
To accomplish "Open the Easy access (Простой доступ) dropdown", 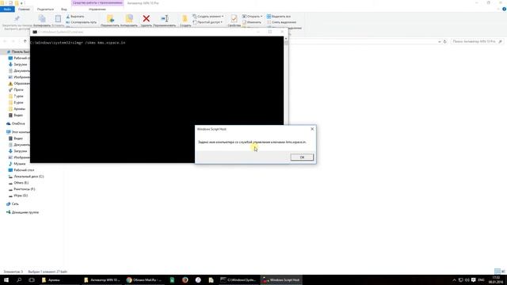I will (208, 22).
